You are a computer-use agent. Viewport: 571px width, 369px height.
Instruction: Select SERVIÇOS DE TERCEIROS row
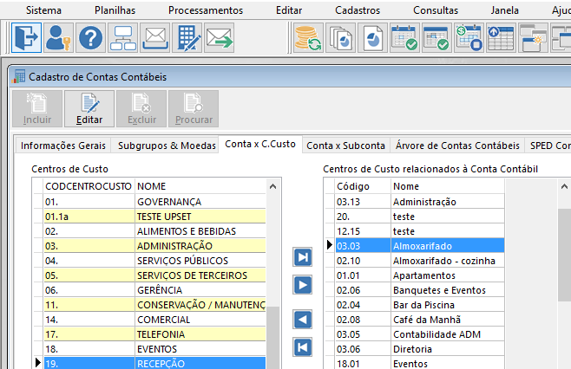tap(154, 275)
